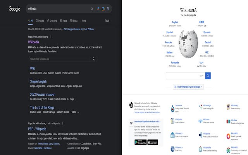Open the 'PEE - Wikipedia' result
This screenshot has width=248, height=155.
click(37, 129)
